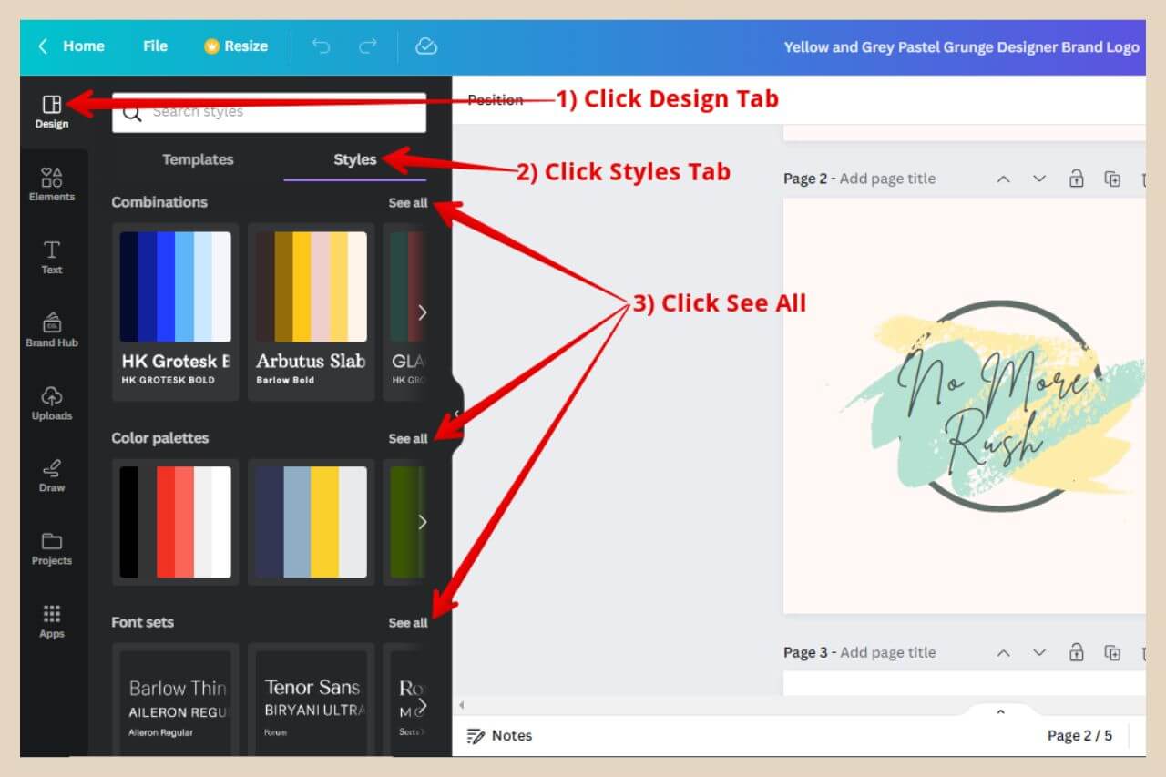Apply the black red white palette
The image size is (1166, 777).
coord(175,522)
